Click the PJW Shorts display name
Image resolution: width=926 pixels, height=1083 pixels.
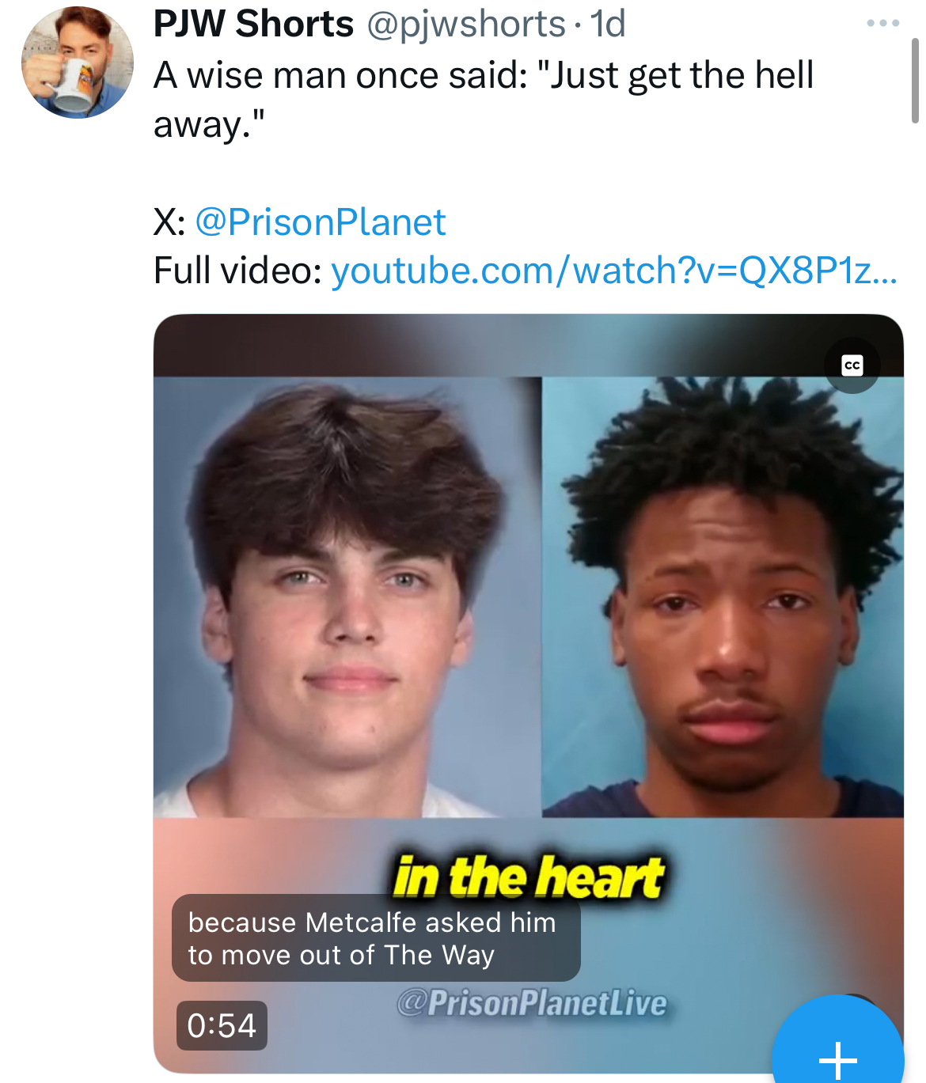[x=253, y=24]
